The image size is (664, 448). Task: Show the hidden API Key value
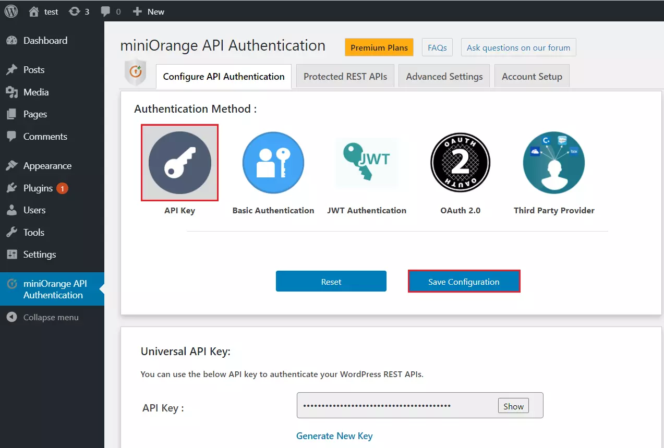pyautogui.click(x=513, y=405)
